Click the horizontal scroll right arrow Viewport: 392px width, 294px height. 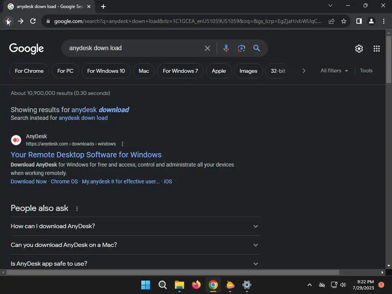click(x=382, y=272)
